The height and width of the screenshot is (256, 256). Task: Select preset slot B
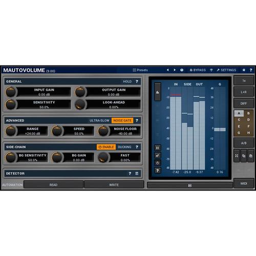coord(248,113)
